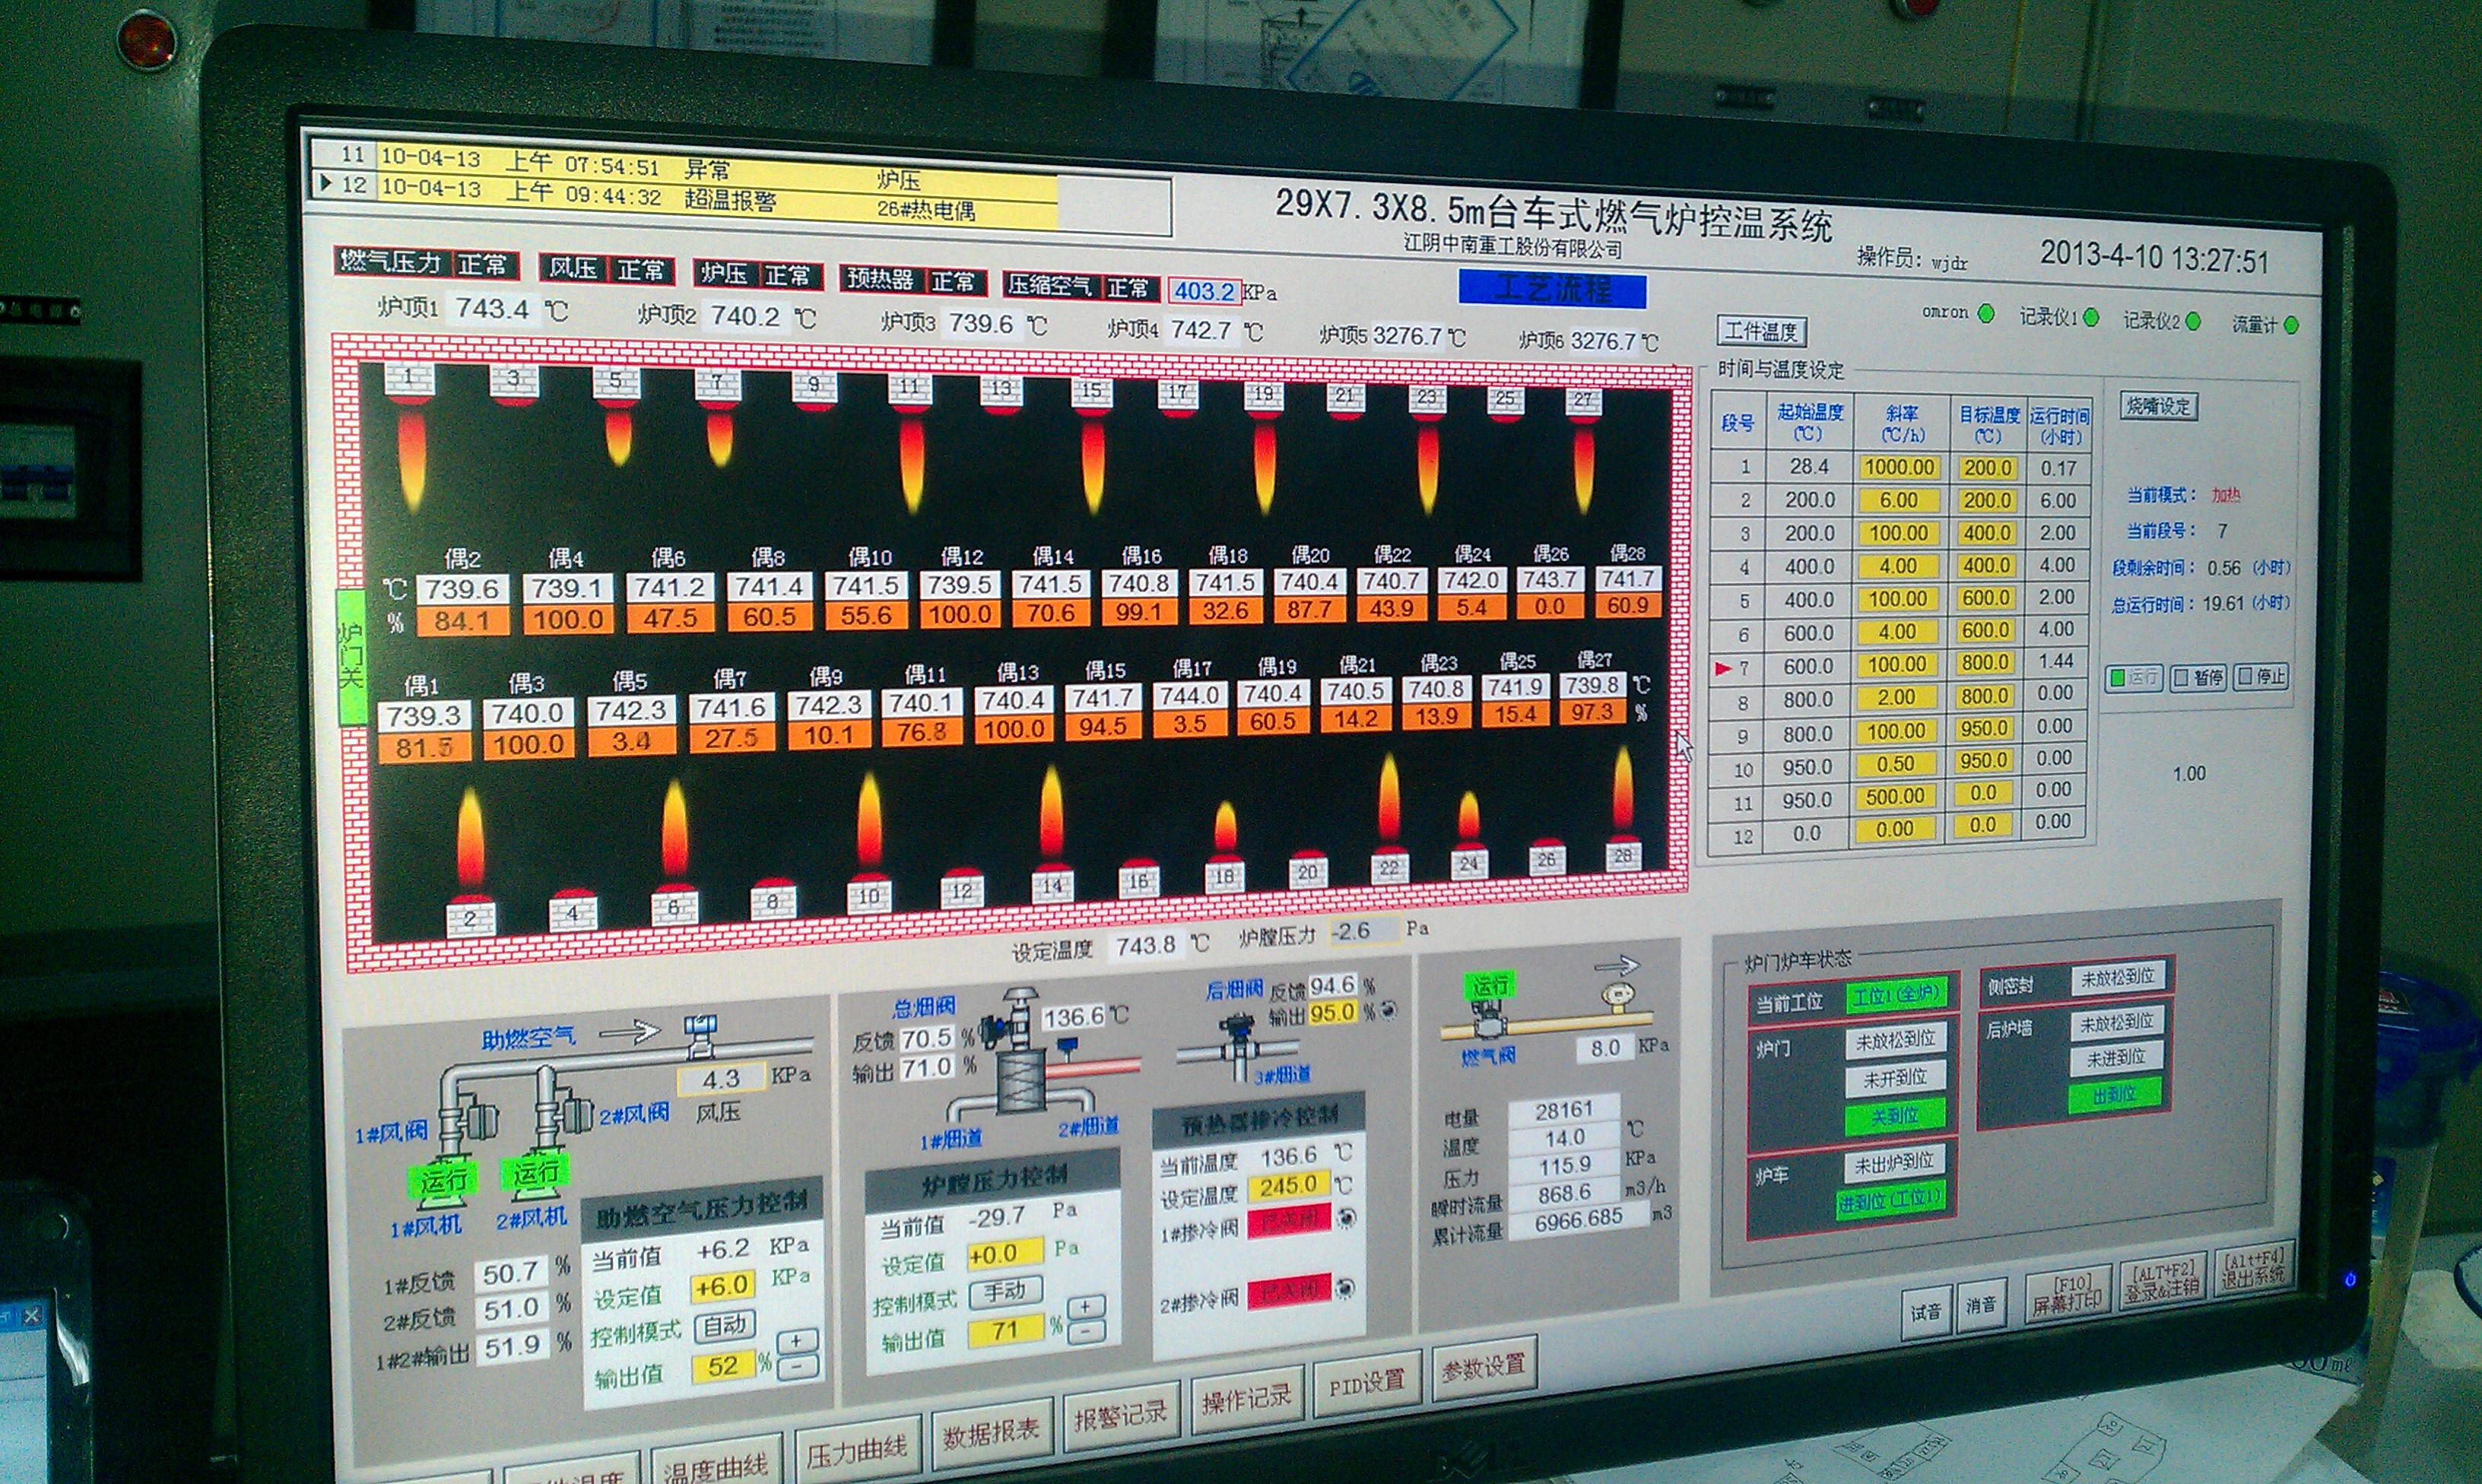The height and width of the screenshot is (1484, 2482).
Task: Toggle the 运行 run checkbox
Action: (2117, 678)
